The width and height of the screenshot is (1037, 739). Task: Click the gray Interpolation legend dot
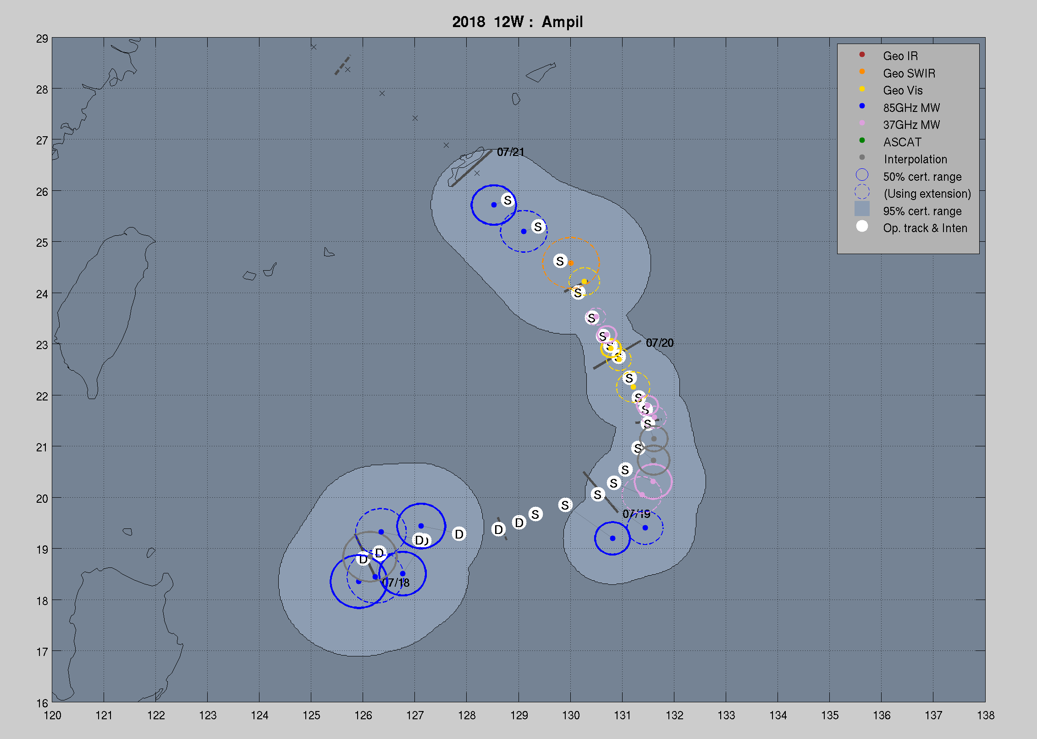(862, 157)
